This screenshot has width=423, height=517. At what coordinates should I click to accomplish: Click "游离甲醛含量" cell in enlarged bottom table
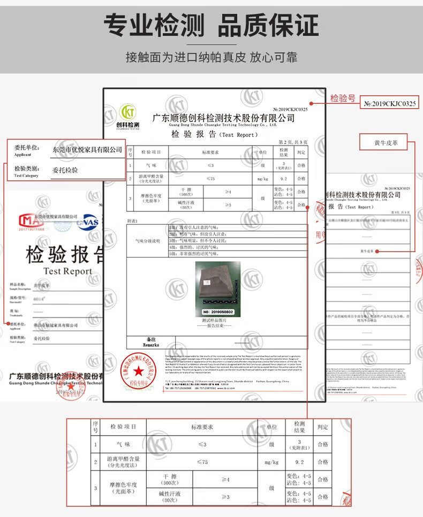[x=123, y=461]
